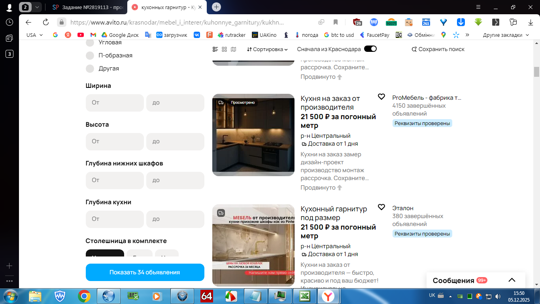This screenshot has height=304, width=540.
Task: Click the address bar URL field
Action: (177, 22)
